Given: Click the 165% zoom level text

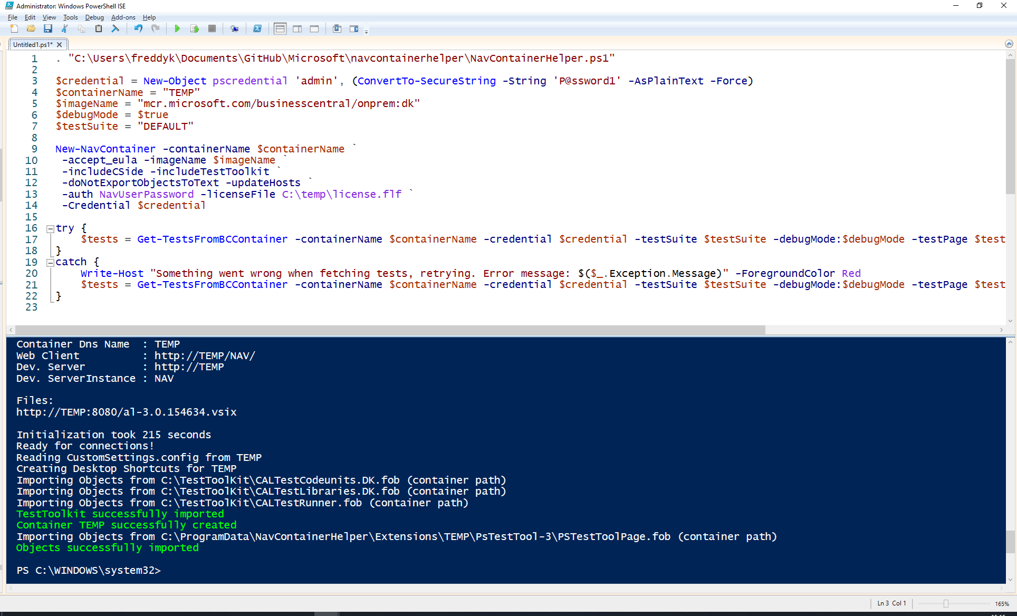Looking at the screenshot, I should click(1002, 604).
